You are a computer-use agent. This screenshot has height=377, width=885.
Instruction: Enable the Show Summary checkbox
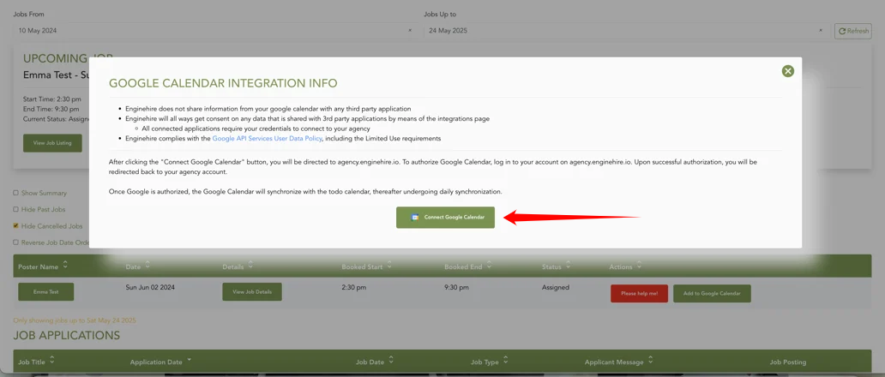(15, 193)
